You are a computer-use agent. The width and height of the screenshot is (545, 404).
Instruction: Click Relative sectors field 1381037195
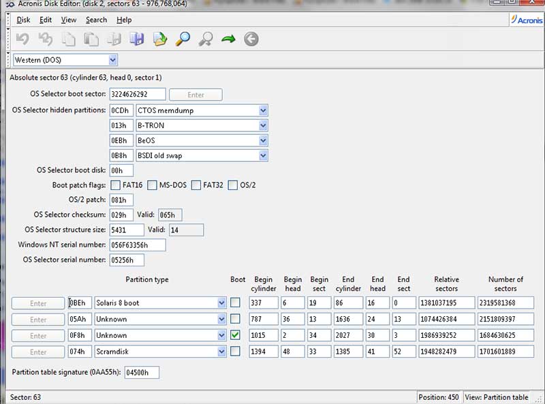pos(447,302)
